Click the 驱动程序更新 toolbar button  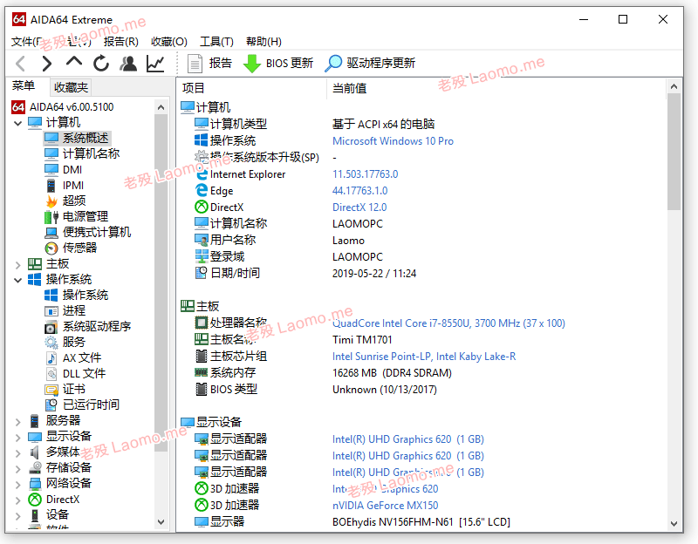[x=370, y=64]
